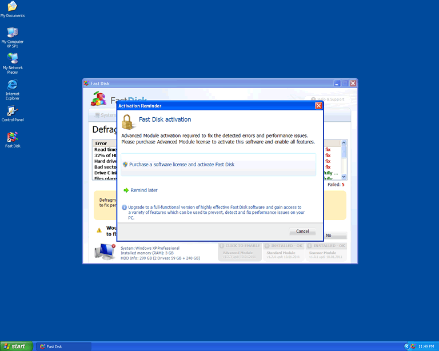Click the No button behind the dialog
The height and width of the screenshot is (351, 439).
pyautogui.click(x=329, y=236)
